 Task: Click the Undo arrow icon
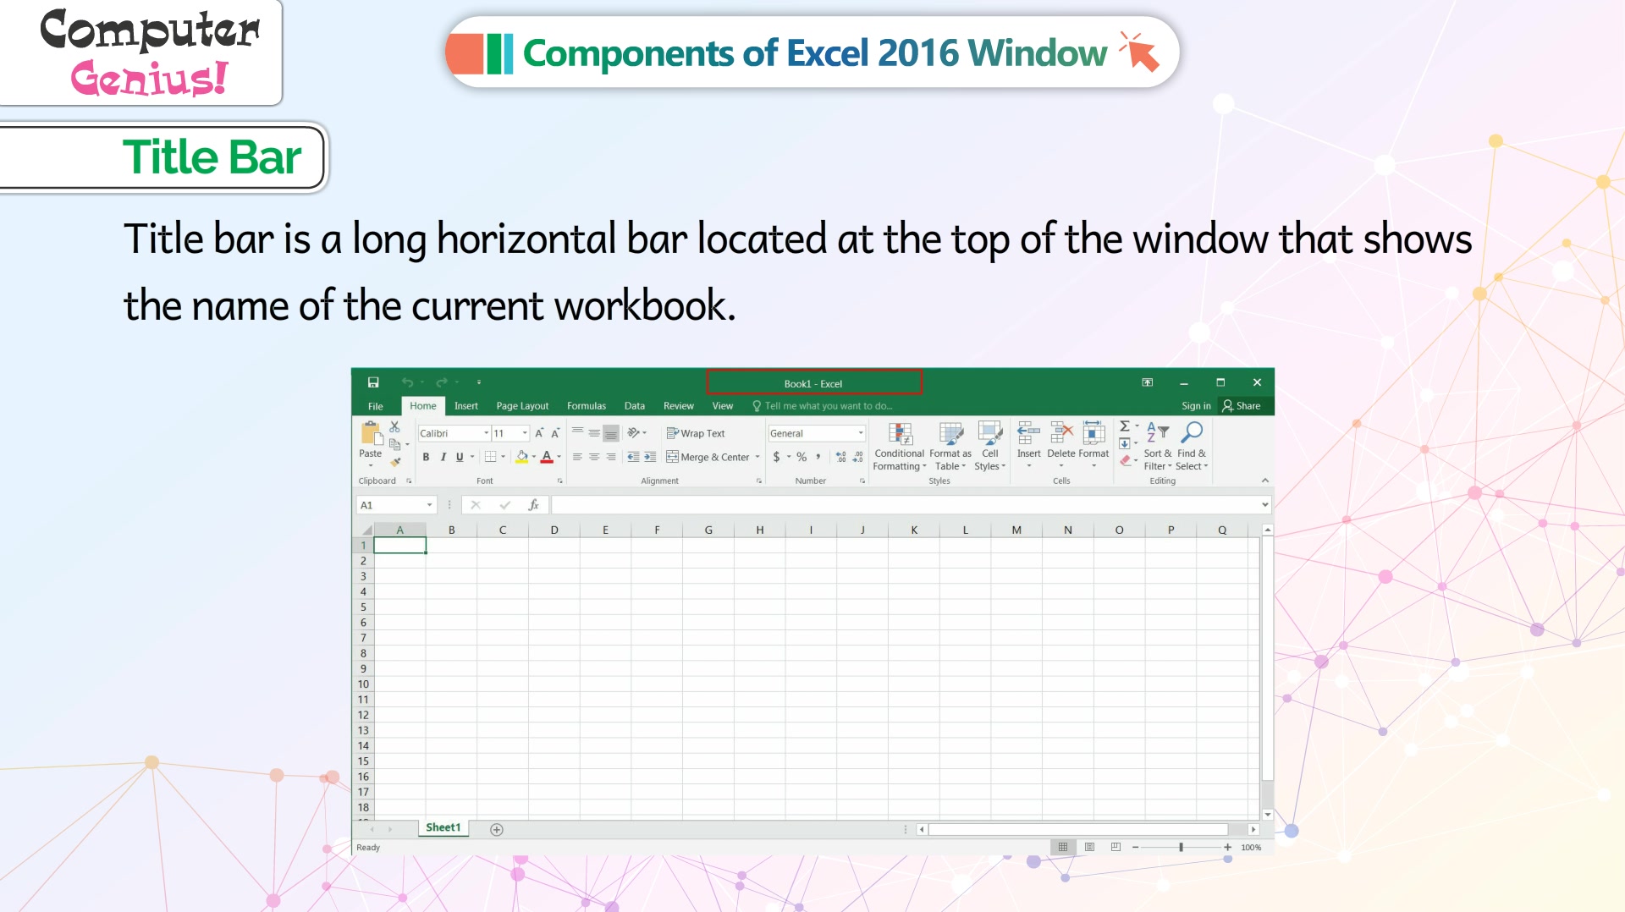tap(407, 382)
